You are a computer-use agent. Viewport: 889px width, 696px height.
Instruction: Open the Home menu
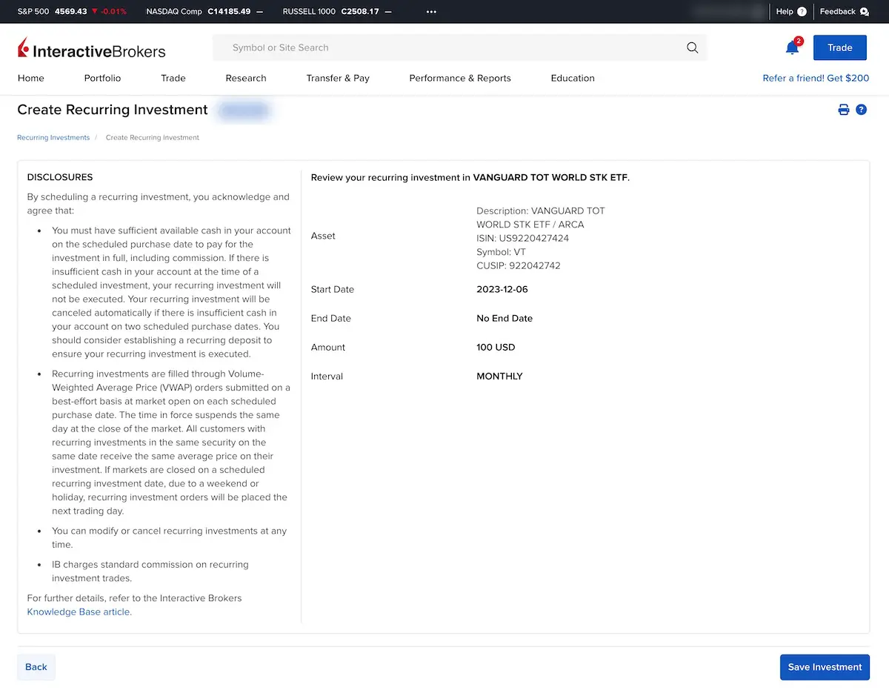coord(31,78)
